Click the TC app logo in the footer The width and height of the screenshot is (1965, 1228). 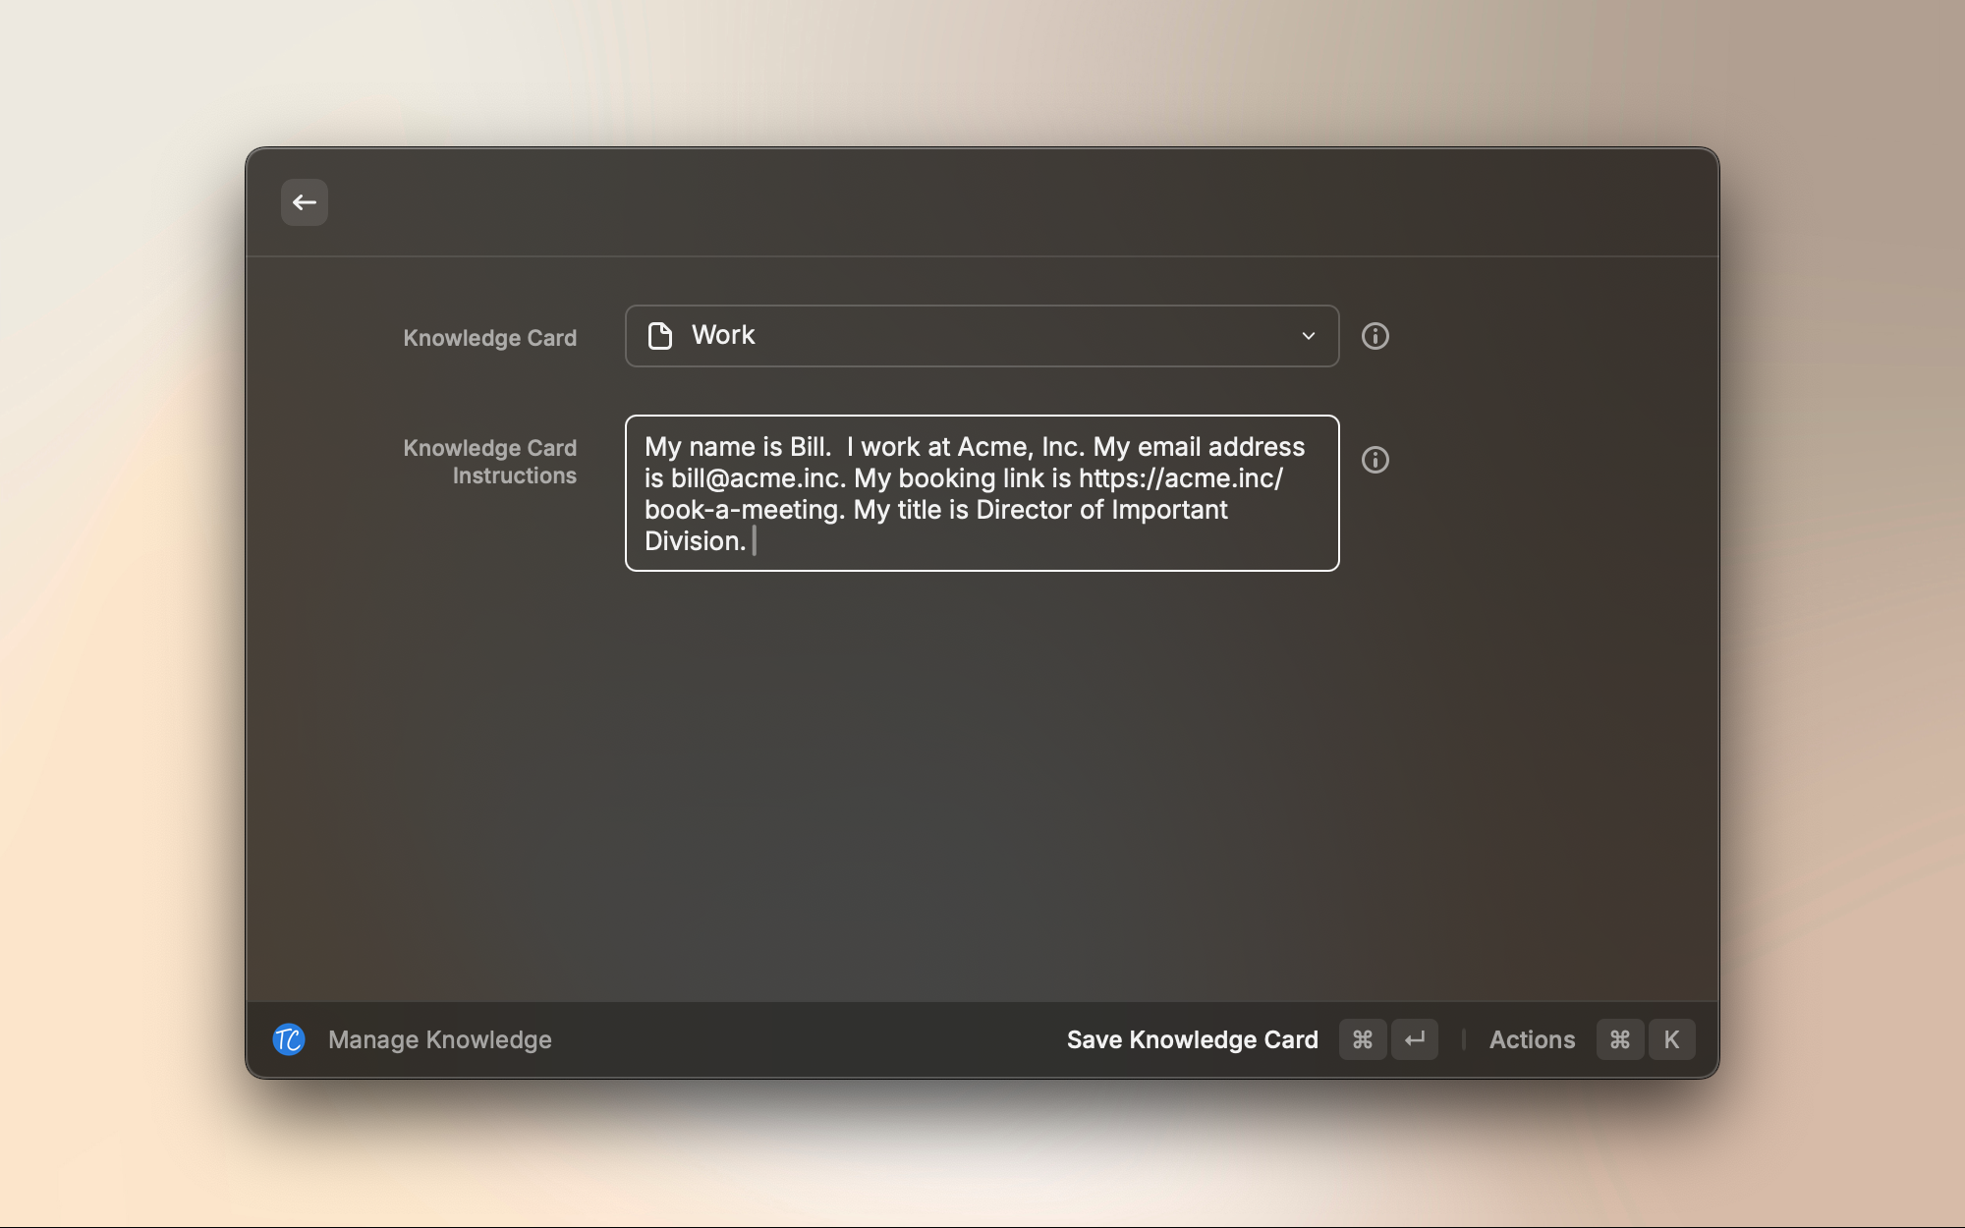click(289, 1039)
